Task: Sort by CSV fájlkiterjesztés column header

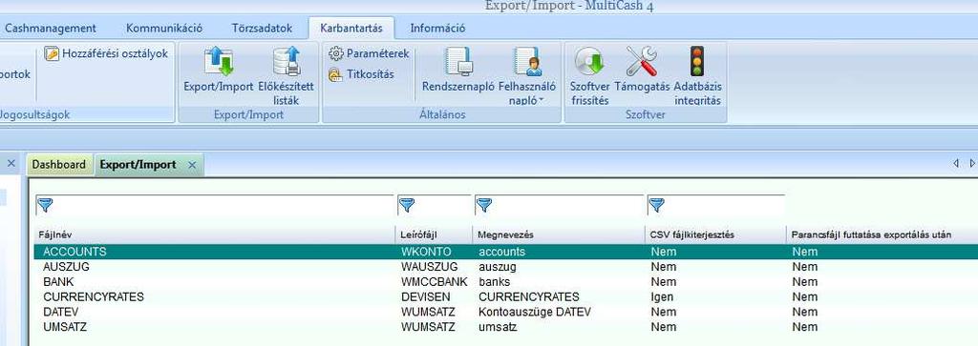Action: pyautogui.click(x=716, y=235)
